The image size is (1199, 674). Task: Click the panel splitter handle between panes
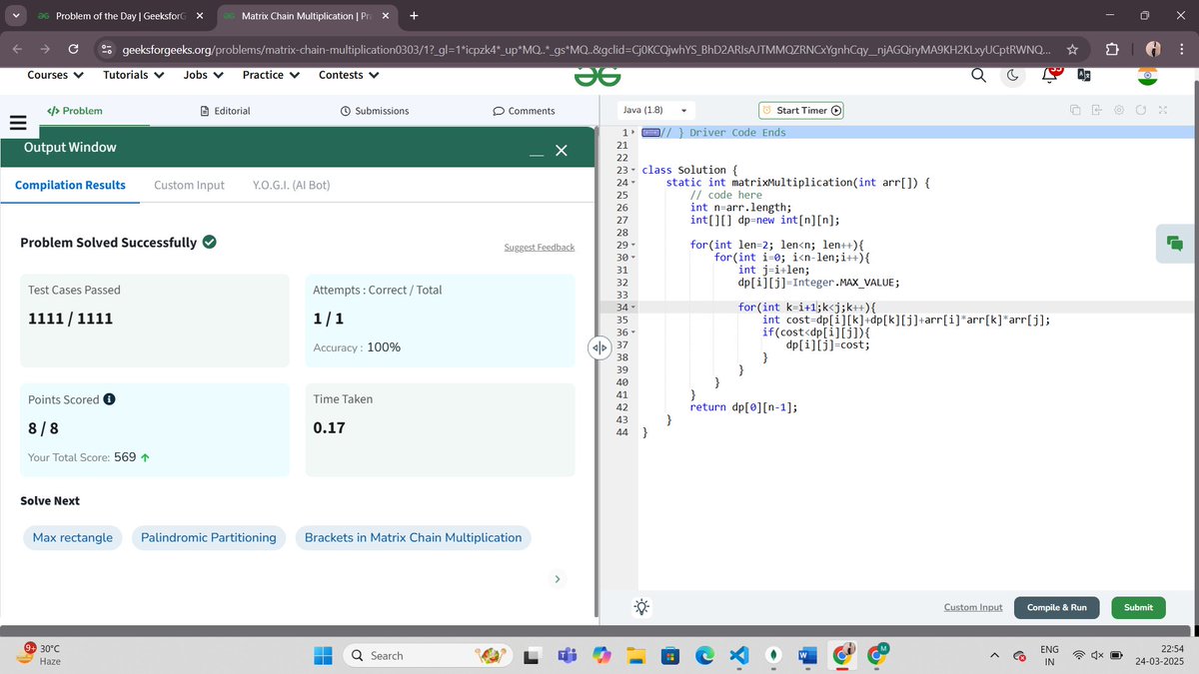pos(599,347)
